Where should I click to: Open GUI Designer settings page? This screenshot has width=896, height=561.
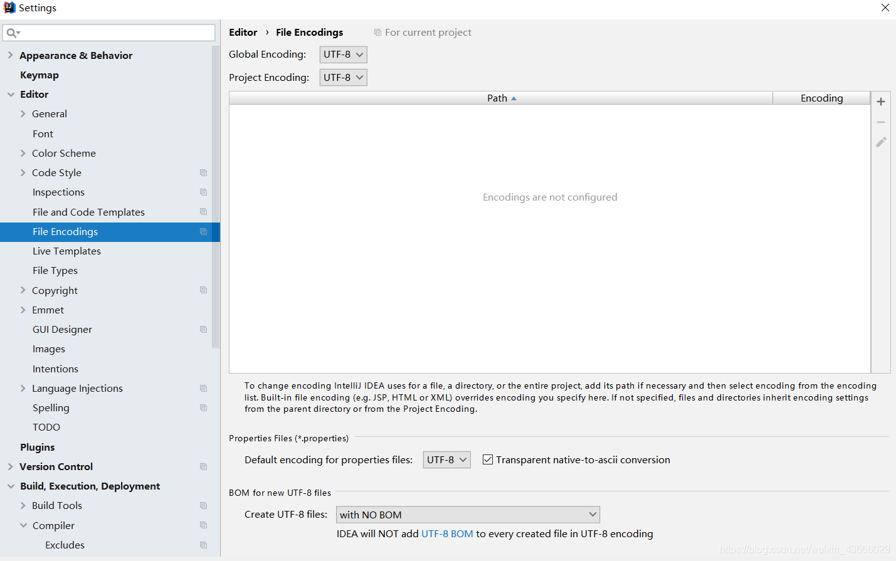point(62,329)
